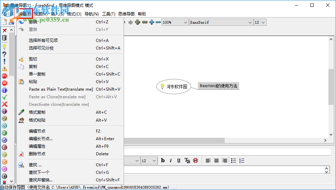Add the priority 7 number icon
This screenshot has width=336, height=190.
4,155
